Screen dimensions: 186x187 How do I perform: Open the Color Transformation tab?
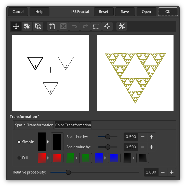[x=73, y=125]
